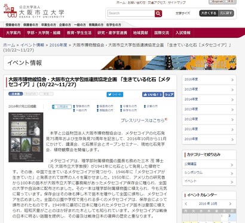Focus the Search text field
The width and height of the screenshot is (245, 223).
click(131, 13)
